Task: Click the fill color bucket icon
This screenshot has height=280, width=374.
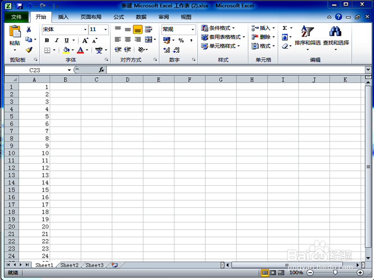Action: 66,50
